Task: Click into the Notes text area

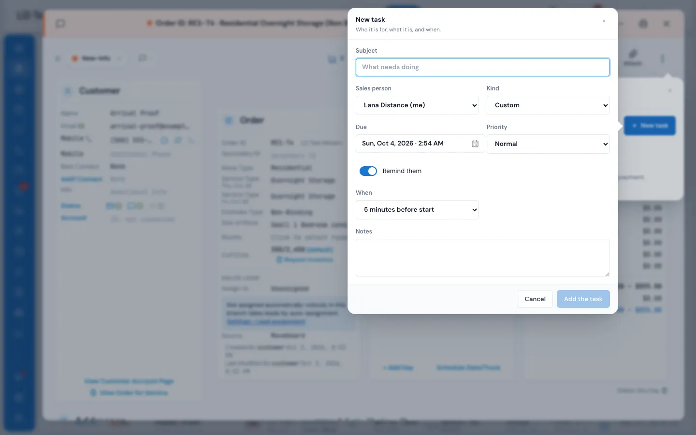Action: pos(482,258)
